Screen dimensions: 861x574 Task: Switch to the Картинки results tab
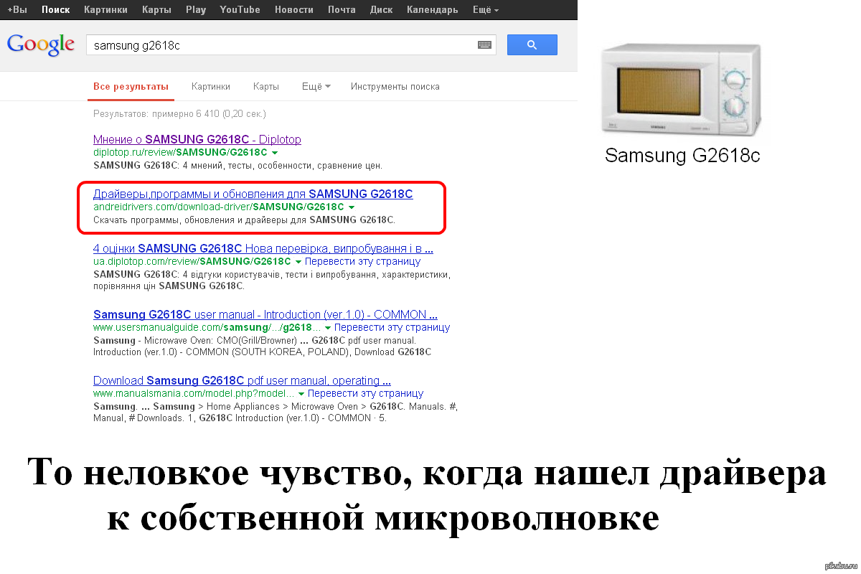coord(211,86)
